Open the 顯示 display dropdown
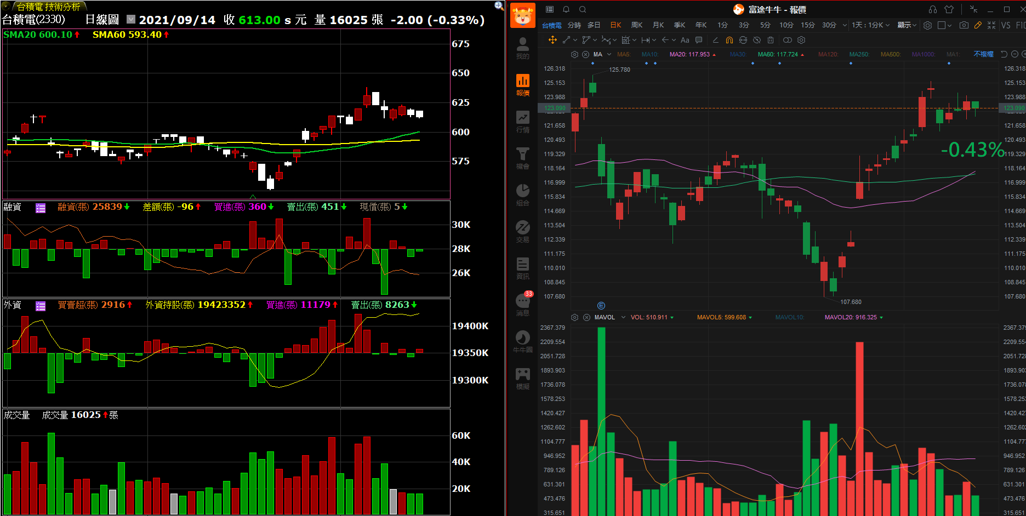The width and height of the screenshot is (1026, 516). point(907,25)
